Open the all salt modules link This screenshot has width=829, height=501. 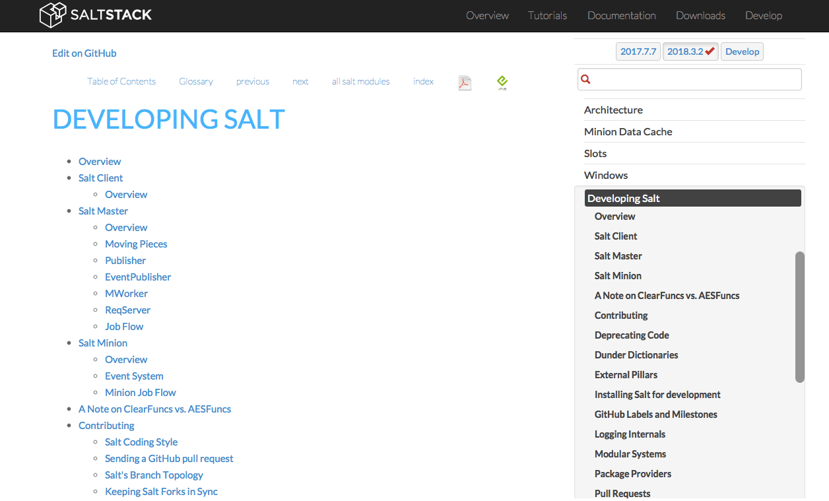click(x=361, y=81)
